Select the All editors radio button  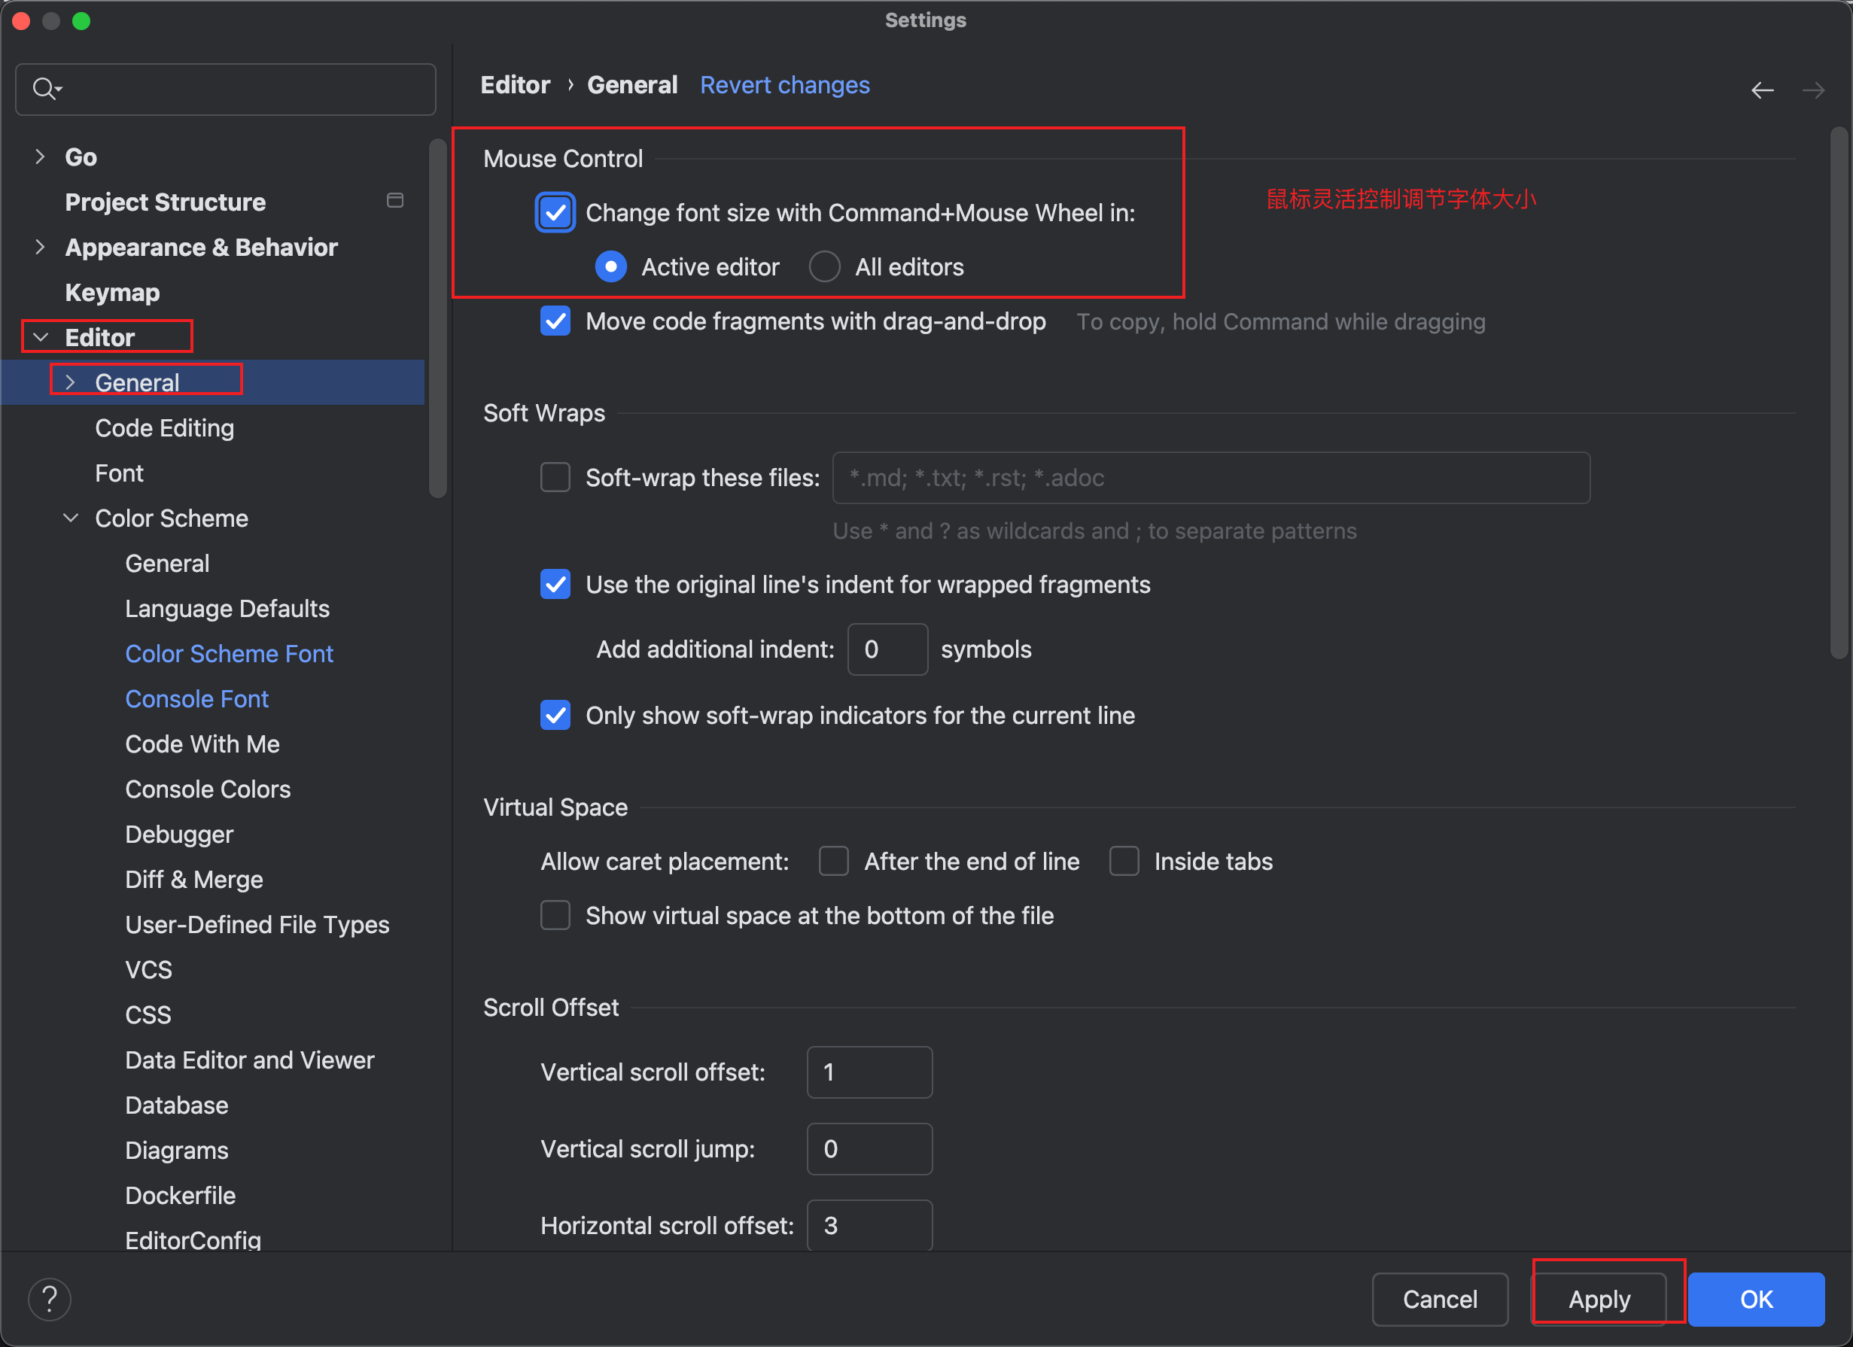[x=824, y=267]
